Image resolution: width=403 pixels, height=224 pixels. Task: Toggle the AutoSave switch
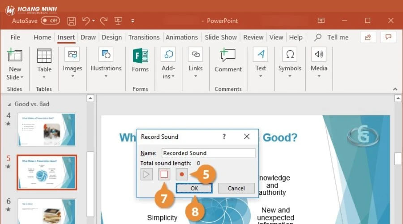point(50,21)
